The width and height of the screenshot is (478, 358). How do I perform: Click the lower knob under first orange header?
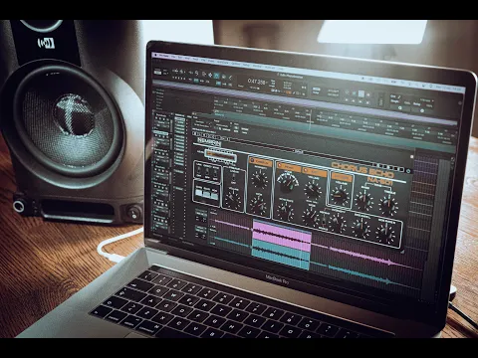(258, 205)
